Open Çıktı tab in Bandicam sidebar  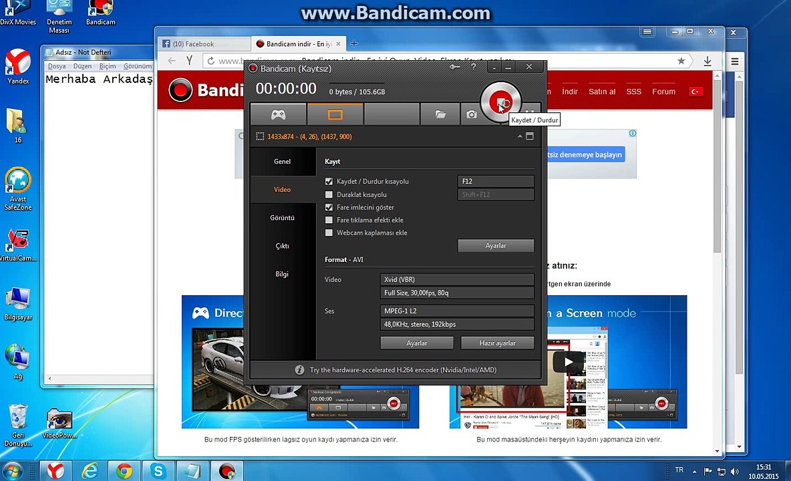point(282,246)
